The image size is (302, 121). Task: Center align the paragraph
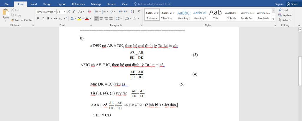pos(101,18)
